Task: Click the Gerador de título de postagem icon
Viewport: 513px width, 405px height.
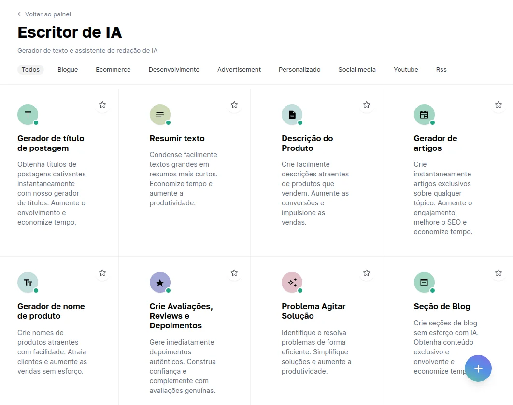Action: click(x=28, y=115)
